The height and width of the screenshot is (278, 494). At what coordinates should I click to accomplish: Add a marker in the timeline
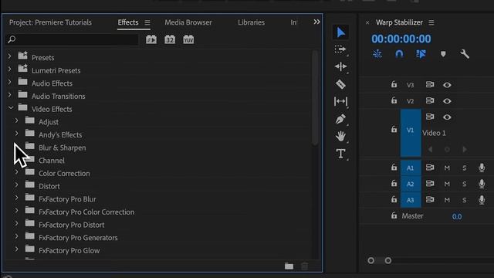(x=443, y=54)
